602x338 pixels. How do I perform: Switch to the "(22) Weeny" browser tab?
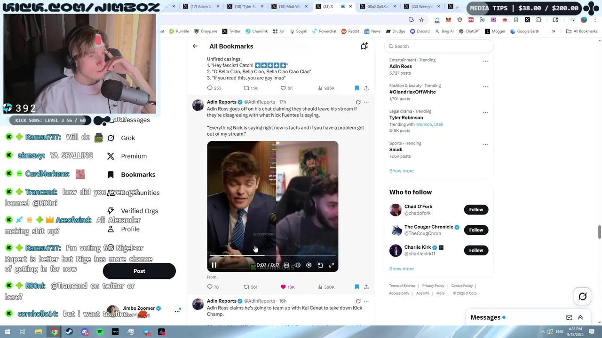click(x=421, y=7)
